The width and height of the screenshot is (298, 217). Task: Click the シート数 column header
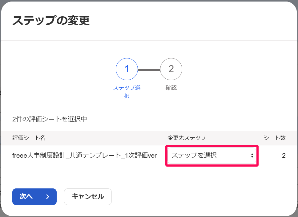point(275,138)
